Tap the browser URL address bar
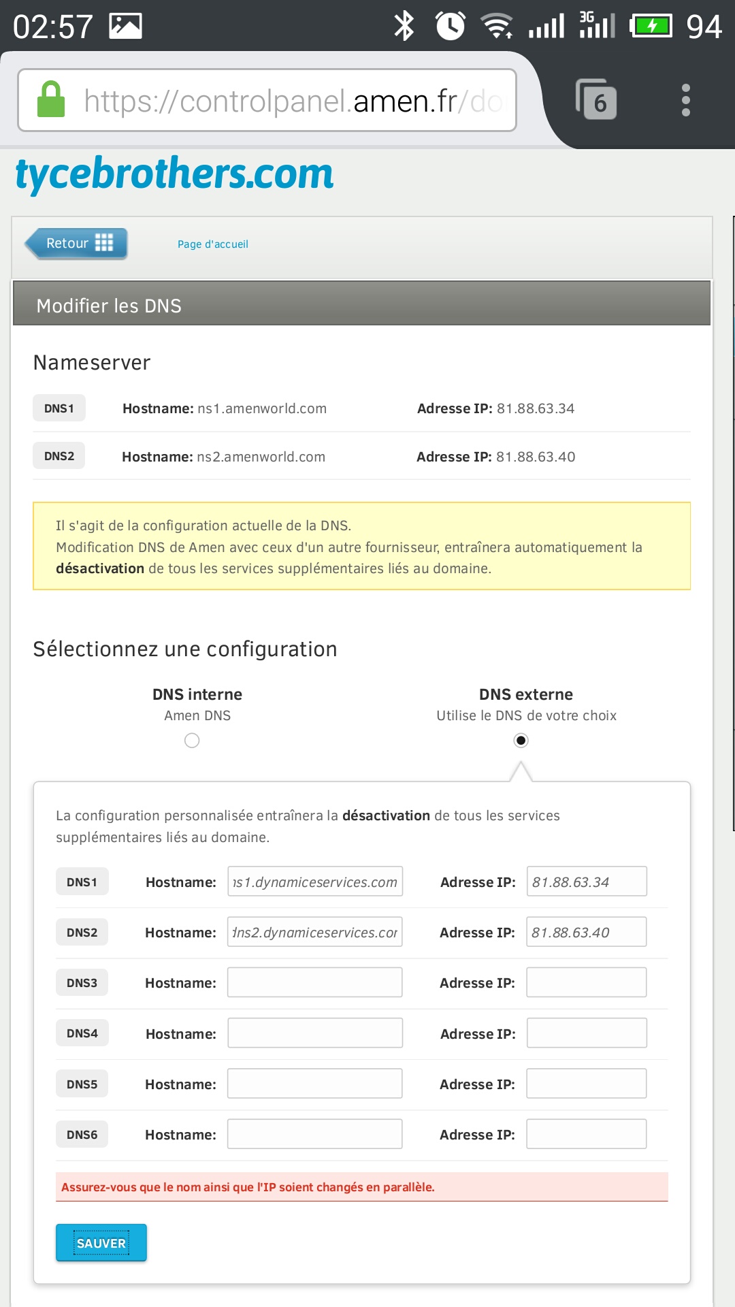This screenshot has width=735, height=1307. (x=267, y=100)
